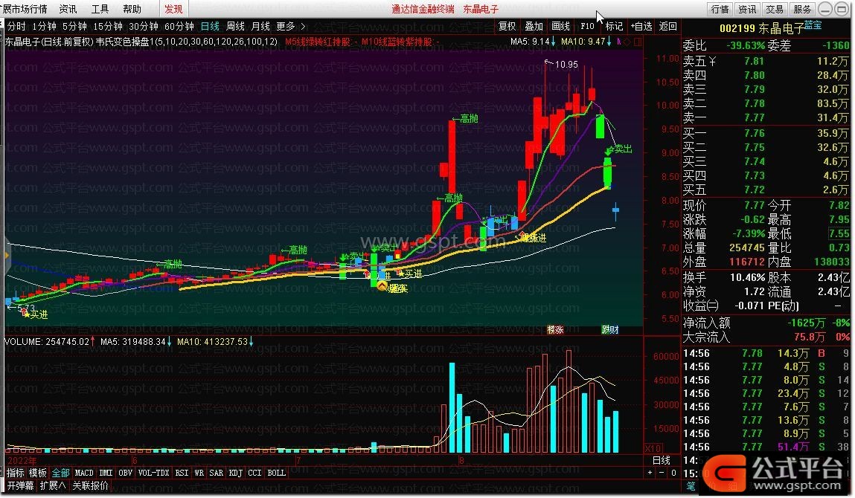The width and height of the screenshot is (855, 498).
Task: Click the 笔 tab below the trade list
Action: 691,486
